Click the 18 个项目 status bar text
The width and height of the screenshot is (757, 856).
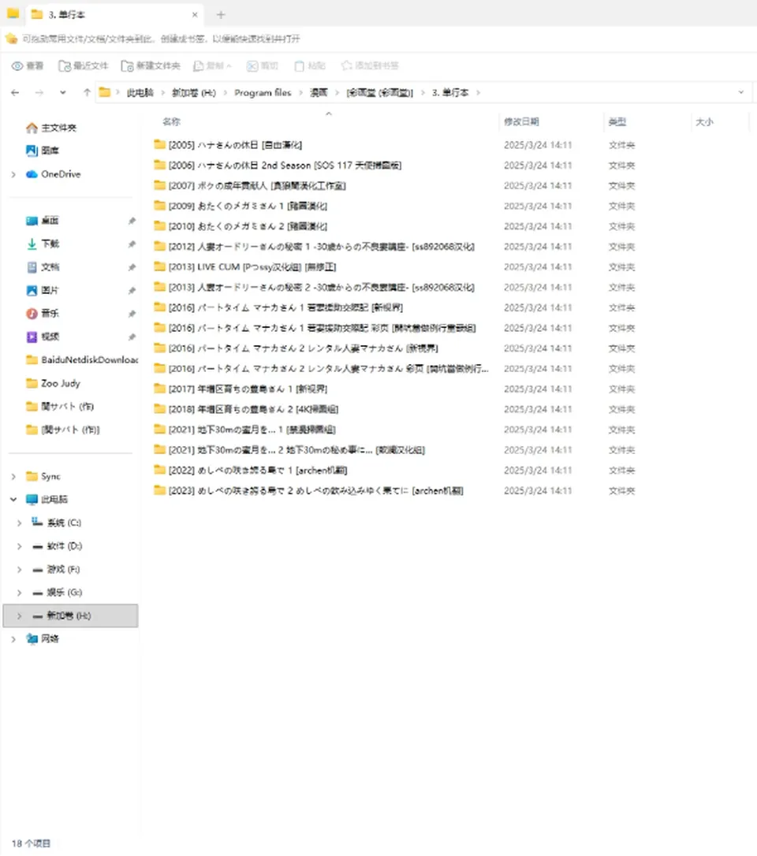31,843
